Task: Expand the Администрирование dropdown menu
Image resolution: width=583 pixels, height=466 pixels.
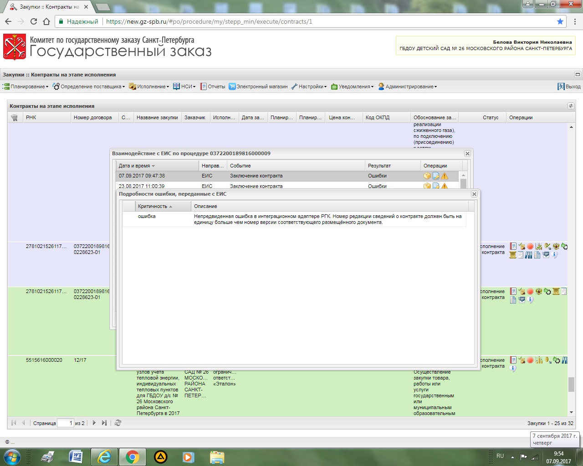Action: coord(408,86)
